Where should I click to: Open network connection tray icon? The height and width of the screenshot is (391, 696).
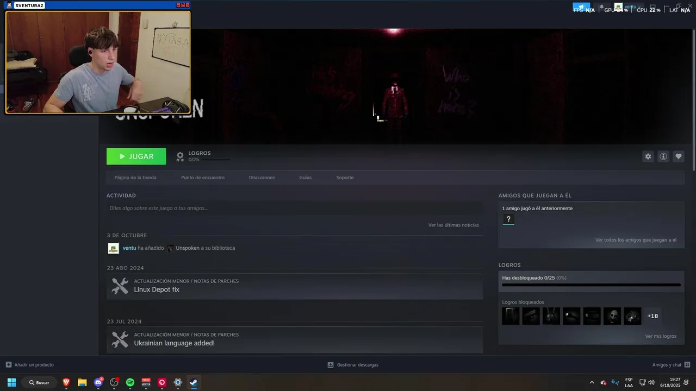[x=642, y=382]
